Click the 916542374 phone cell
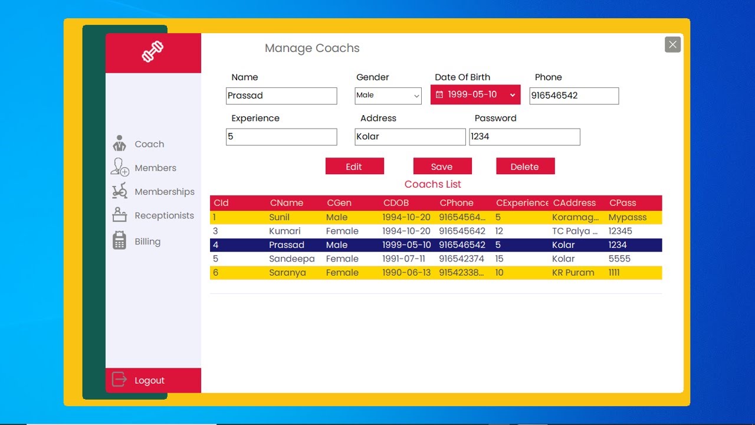This screenshot has height=425, width=755. [465, 259]
